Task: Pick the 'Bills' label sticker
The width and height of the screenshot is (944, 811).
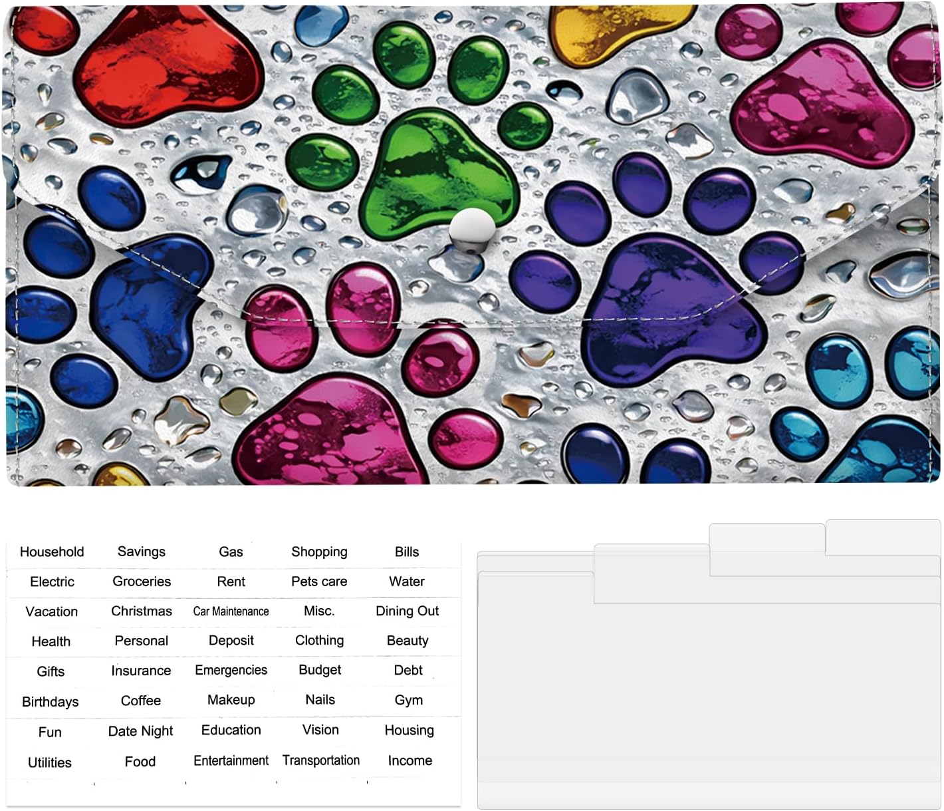Action: pyautogui.click(x=407, y=552)
